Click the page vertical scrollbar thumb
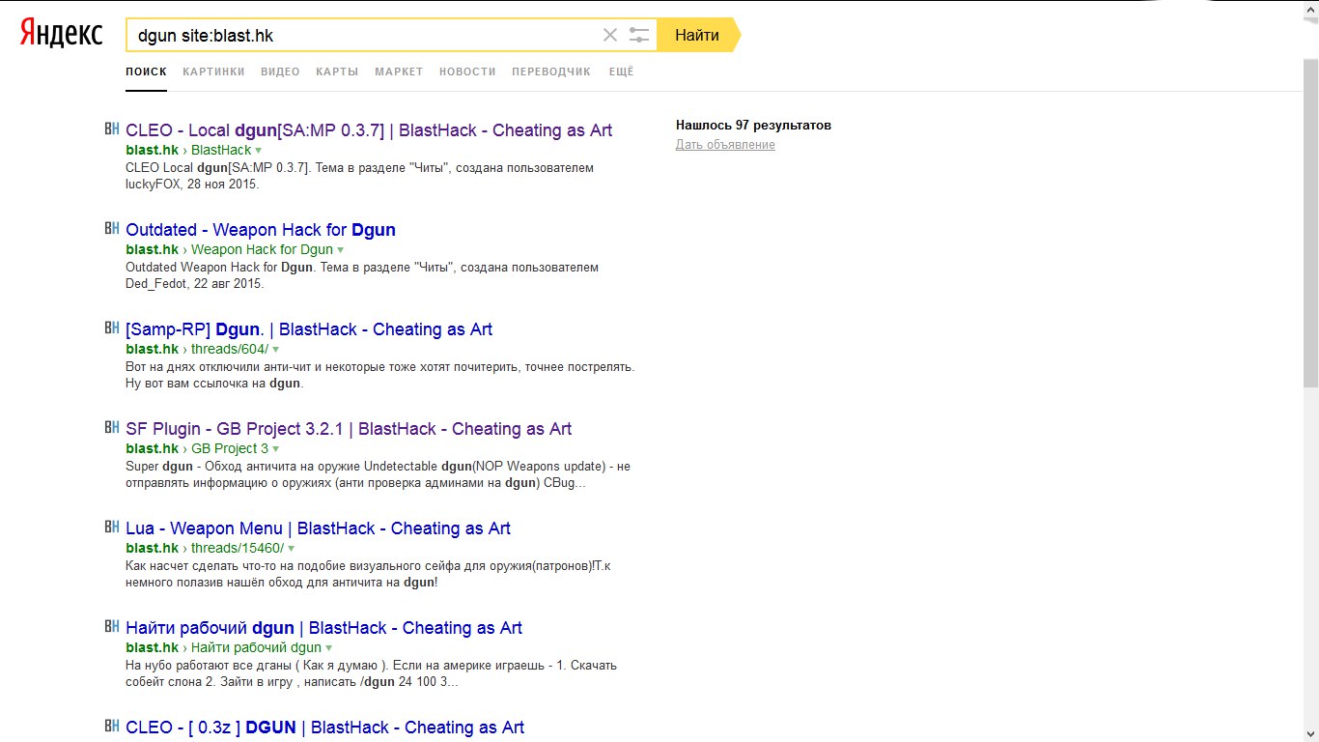This screenshot has width=1319, height=742. [1310, 223]
